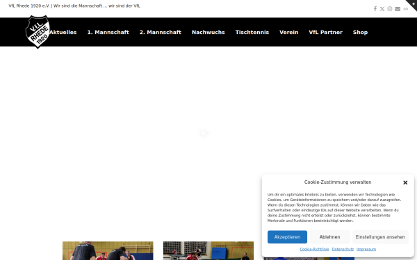Expand the top corner plus toggle
This screenshot has height=260, width=417.
coord(413,3)
